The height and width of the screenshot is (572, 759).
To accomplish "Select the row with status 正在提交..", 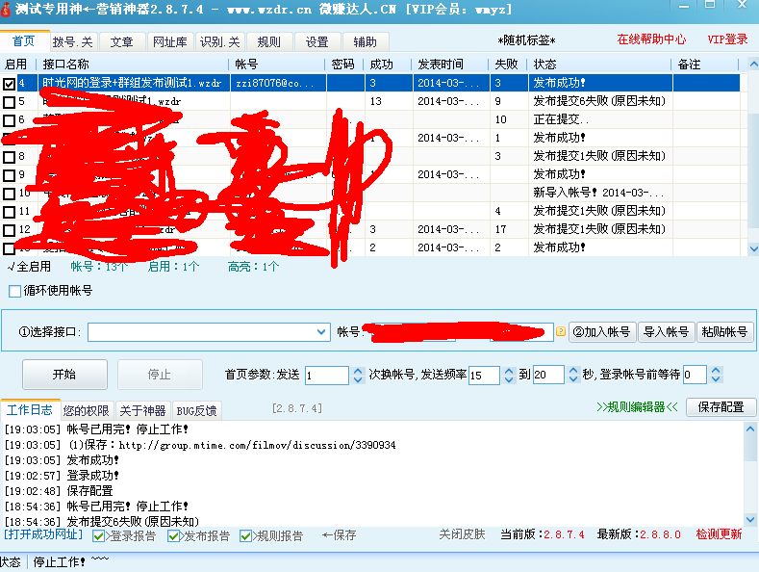I will [370, 119].
